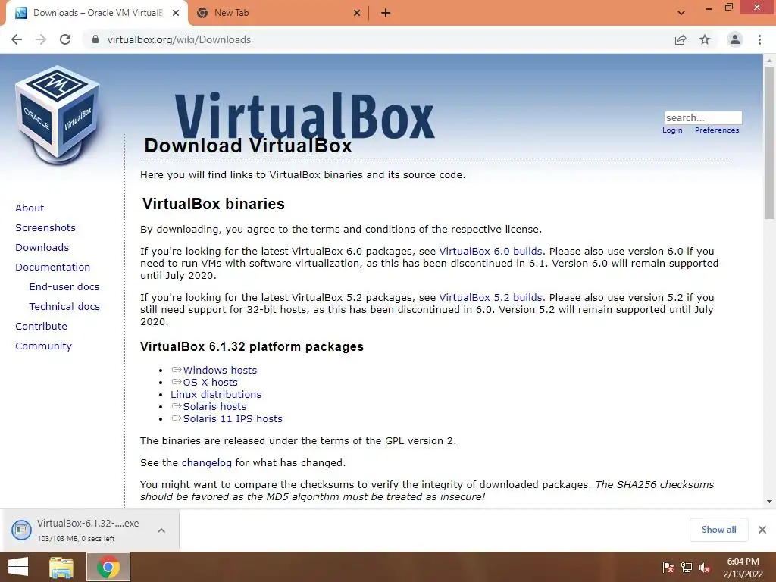Image resolution: width=776 pixels, height=582 pixels.
Task: Open the tab search dropdown chevron
Action: tap(681, 13)
